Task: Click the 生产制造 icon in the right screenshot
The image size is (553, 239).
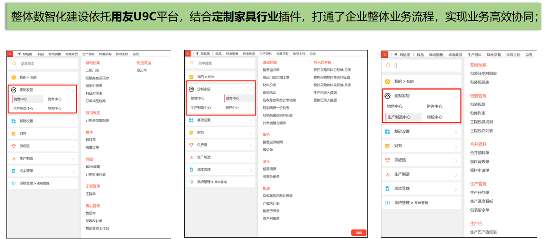Action: coord(387,174)
